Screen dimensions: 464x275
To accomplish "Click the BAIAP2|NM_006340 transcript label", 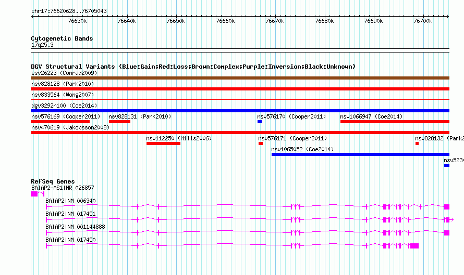I will coord(70,201).
